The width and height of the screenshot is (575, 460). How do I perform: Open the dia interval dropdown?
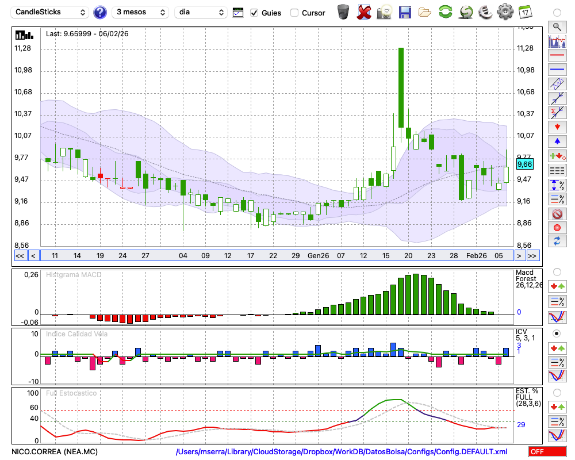coord(201,12)
